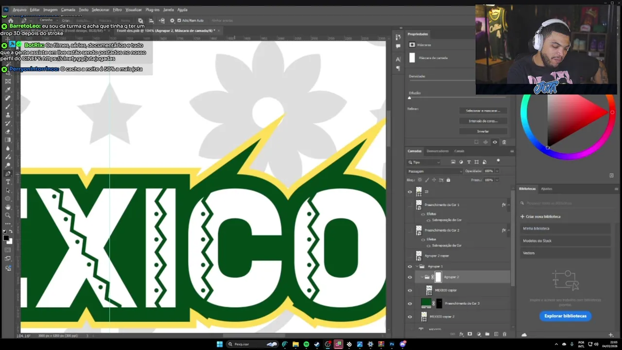The width and height of the screenshot is (622, 350).
Task: Add layer style fx icon at panel bottom
Action: (x=461, y=334)
